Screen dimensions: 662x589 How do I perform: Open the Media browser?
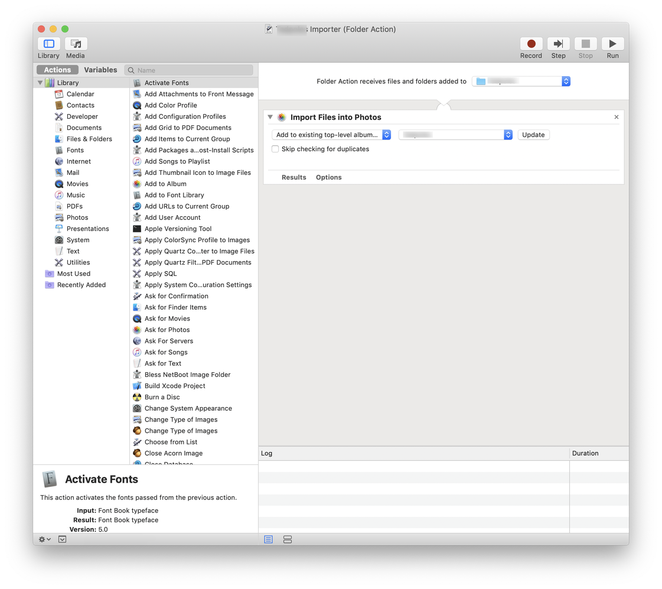pos(76,44)
